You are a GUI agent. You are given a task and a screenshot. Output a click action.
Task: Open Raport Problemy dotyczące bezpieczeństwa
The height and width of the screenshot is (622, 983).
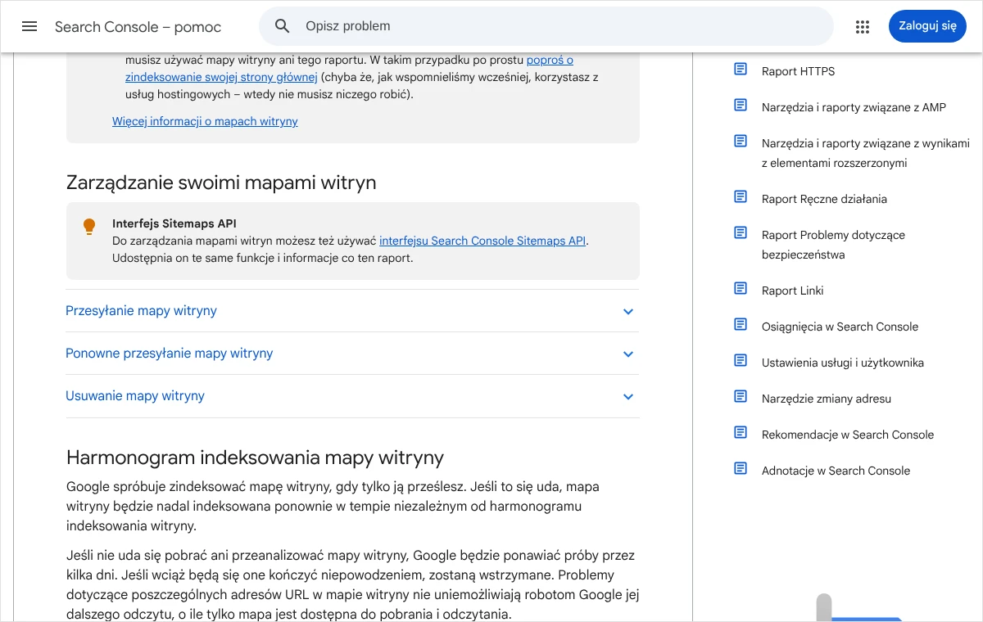[833, 245]
